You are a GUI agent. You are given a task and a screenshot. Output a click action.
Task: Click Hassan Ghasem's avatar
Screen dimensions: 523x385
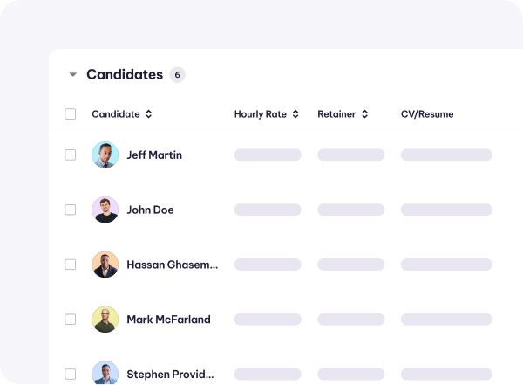tap(105, 265)
